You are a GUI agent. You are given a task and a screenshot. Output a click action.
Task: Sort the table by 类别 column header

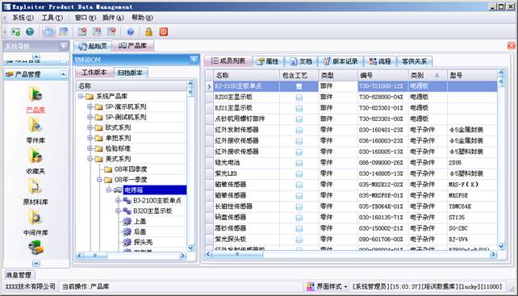428,75
